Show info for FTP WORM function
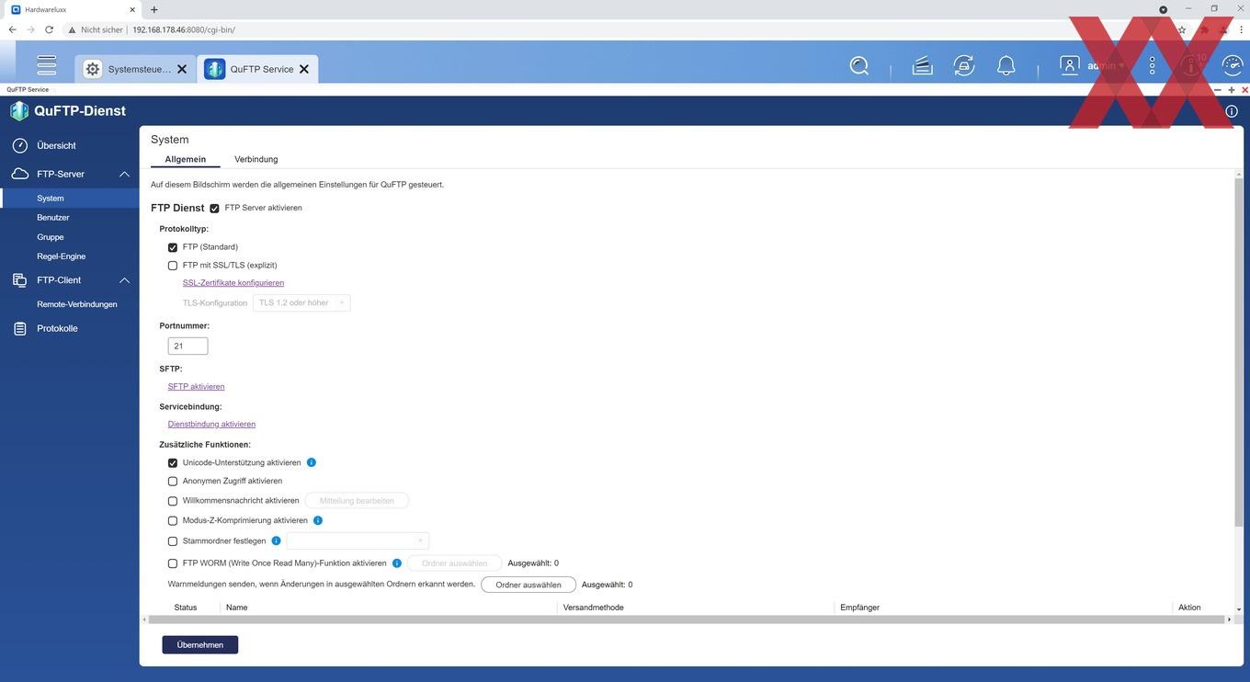The image size is (1250, 682). pos(397,563)
